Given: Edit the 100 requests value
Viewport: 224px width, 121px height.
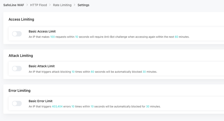Looking at the screenshot, I should [52, 37].
